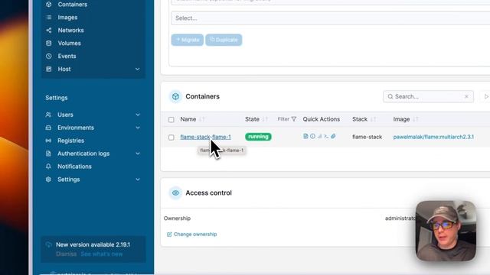
Task: Go to Notifications in the sidebar
Action: pos(74,167)
